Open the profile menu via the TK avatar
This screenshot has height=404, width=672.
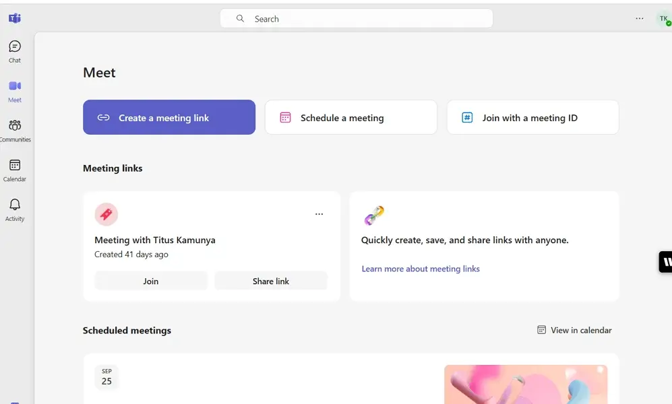tap(663, 18)
